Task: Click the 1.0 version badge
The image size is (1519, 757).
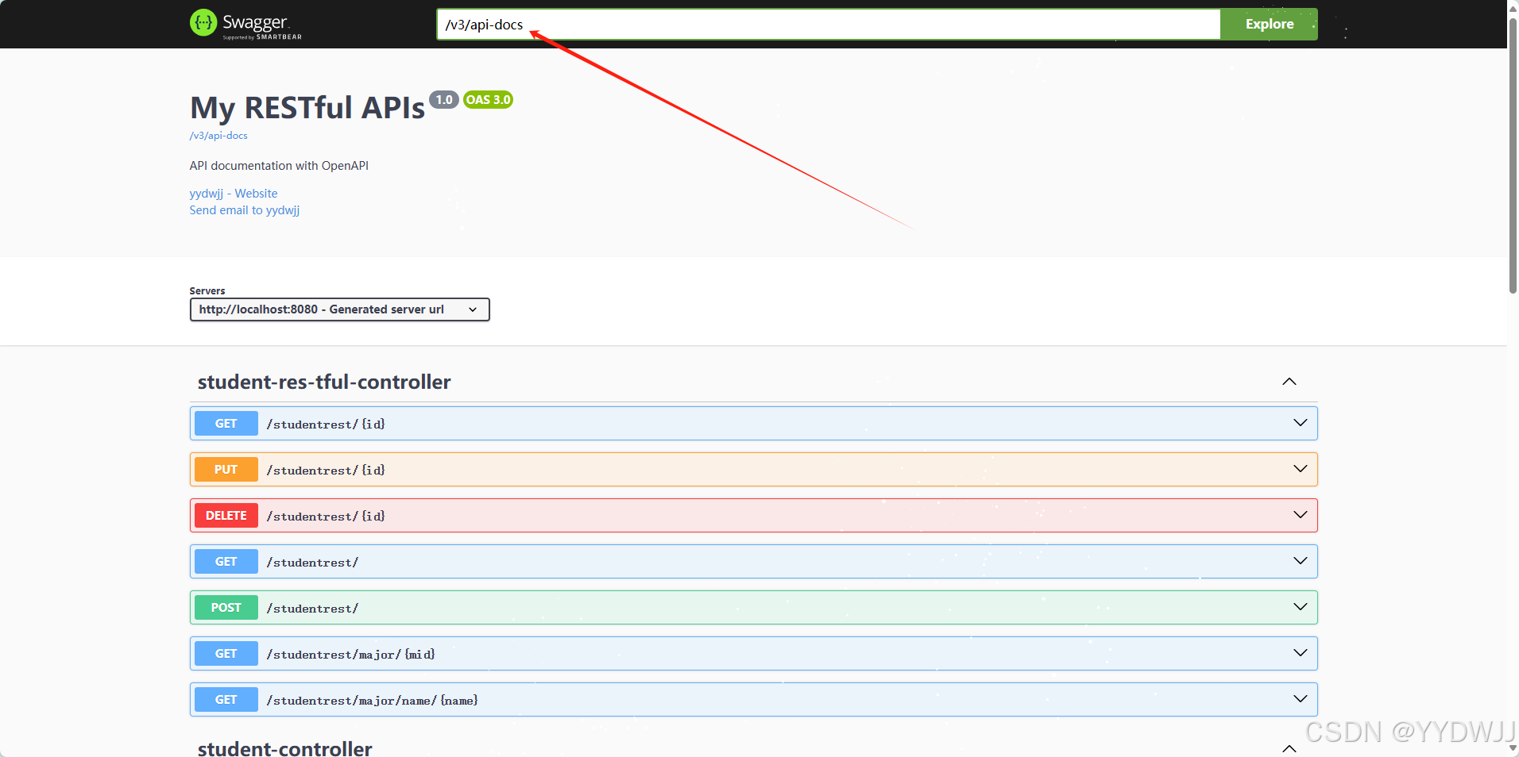Action: 444,100
